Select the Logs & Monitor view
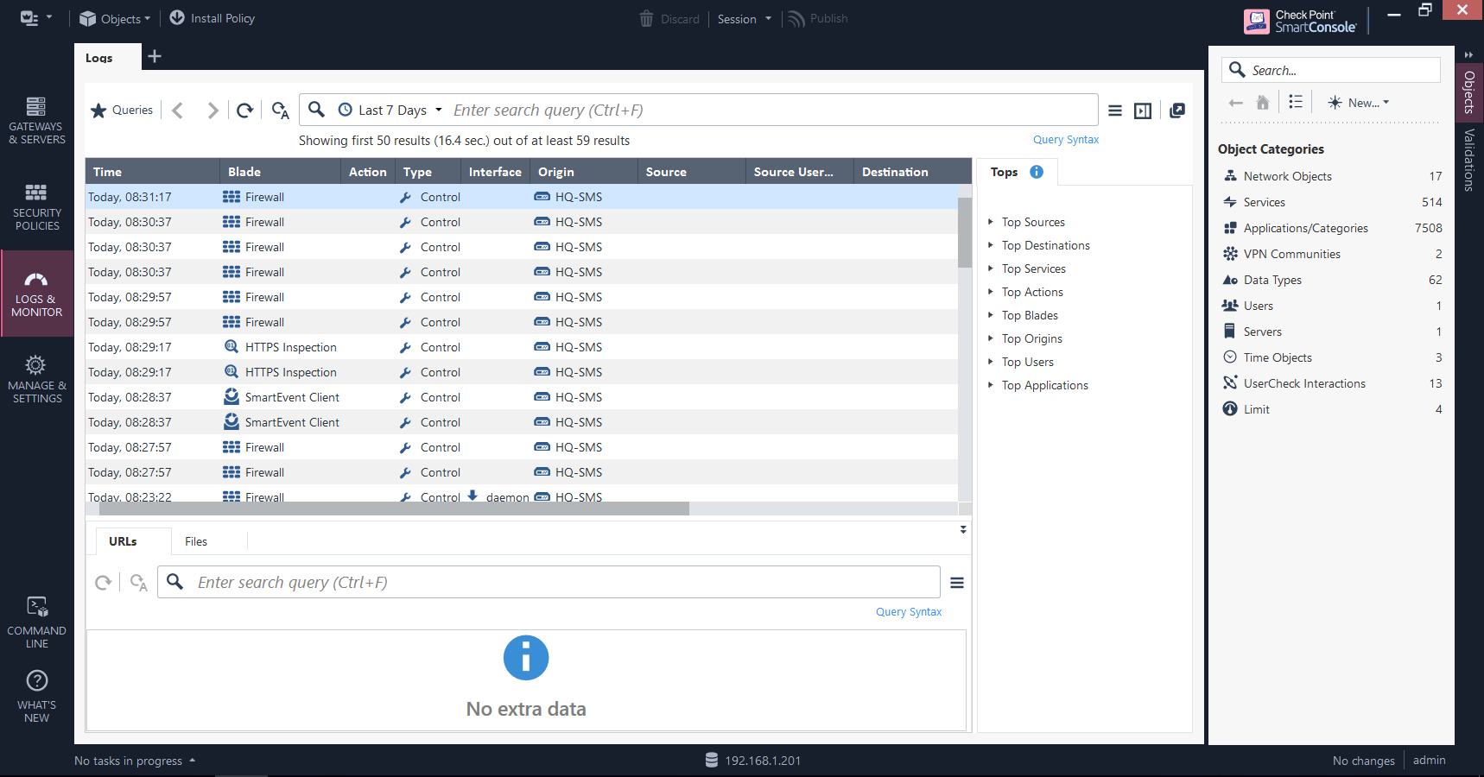Screen dimensions: 1484x777 (36, 294)
